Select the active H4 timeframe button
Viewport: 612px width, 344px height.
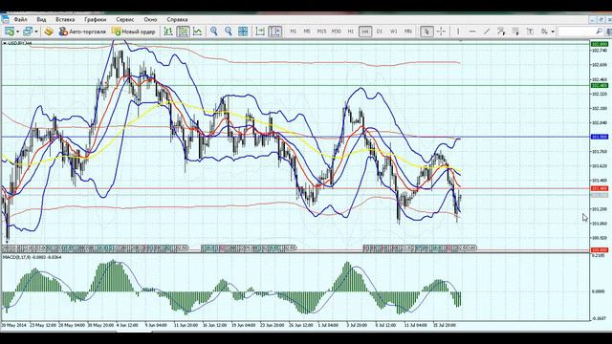(x=365, y=32)
